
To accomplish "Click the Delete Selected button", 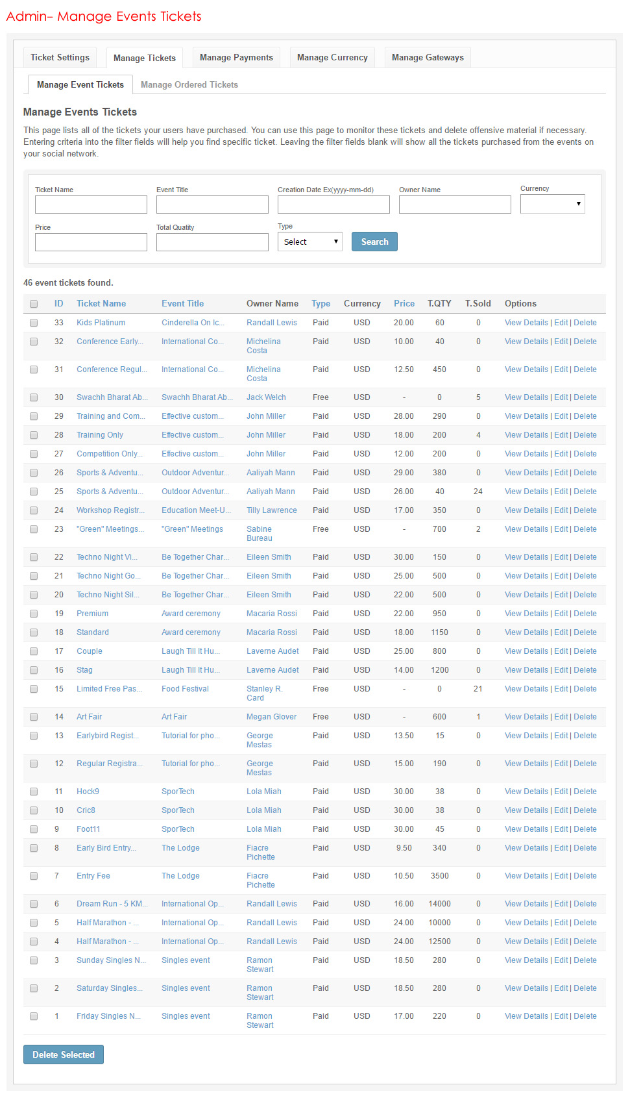I will point(64,1054).
